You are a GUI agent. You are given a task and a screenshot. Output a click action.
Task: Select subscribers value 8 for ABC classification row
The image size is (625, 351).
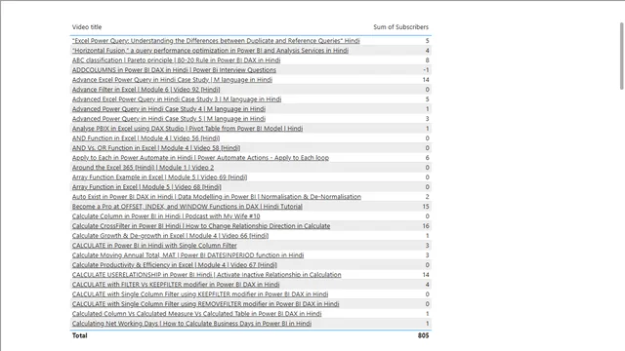point(428,60)
